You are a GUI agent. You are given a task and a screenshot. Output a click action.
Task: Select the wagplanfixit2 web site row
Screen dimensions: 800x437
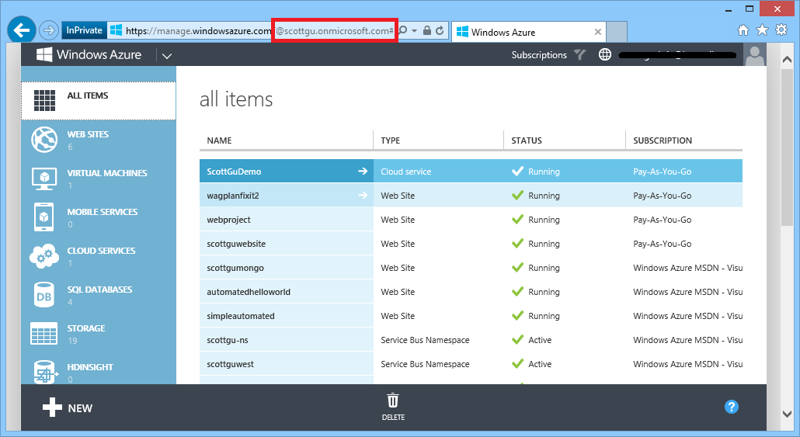471,196
